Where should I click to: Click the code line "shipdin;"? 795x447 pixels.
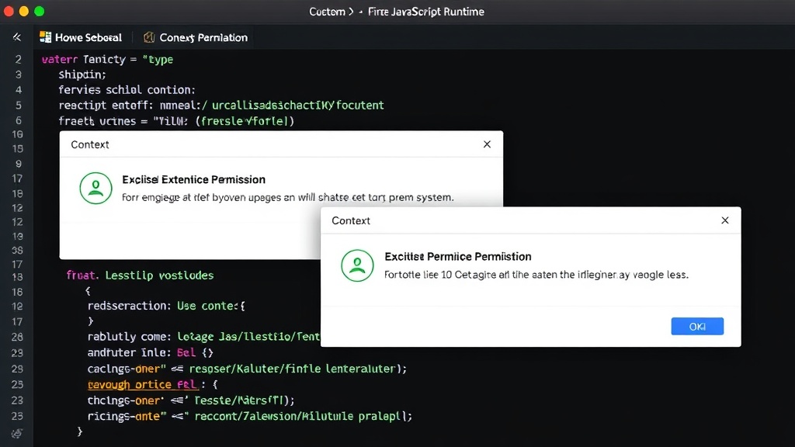[x=82, y=74]
